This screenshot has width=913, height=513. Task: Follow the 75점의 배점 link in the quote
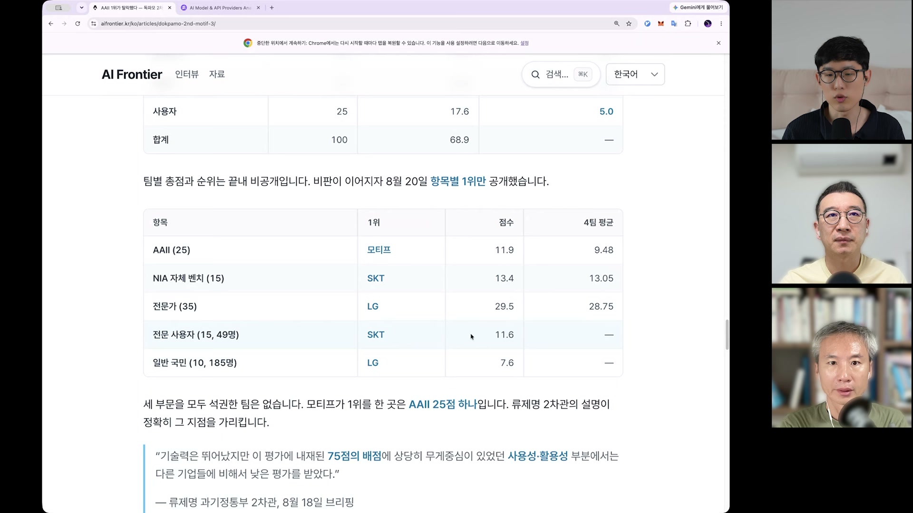pyautogui.click(x=355, y=456)
